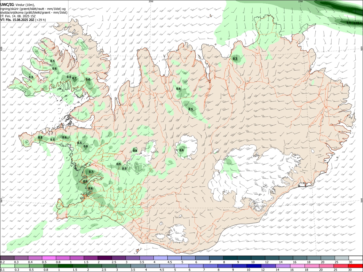Click the 12 label in the lower legend row
This screenshot has width=363, height=272.
tap(263, 270)
